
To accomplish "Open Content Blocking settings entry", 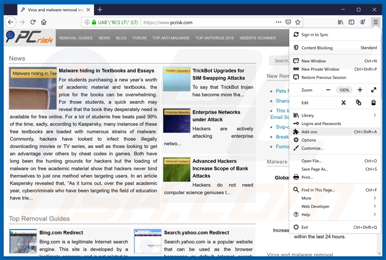I will click(335, 48).
